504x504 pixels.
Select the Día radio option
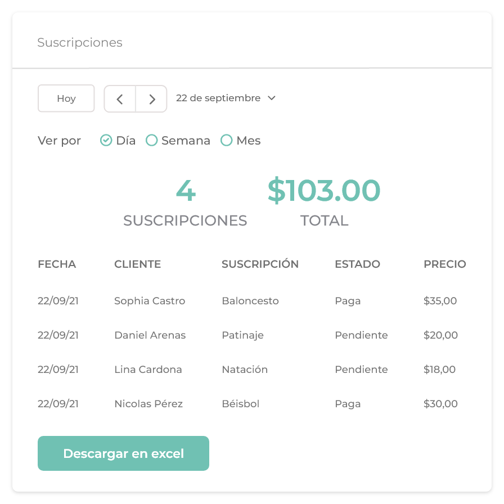pos(106,141)
